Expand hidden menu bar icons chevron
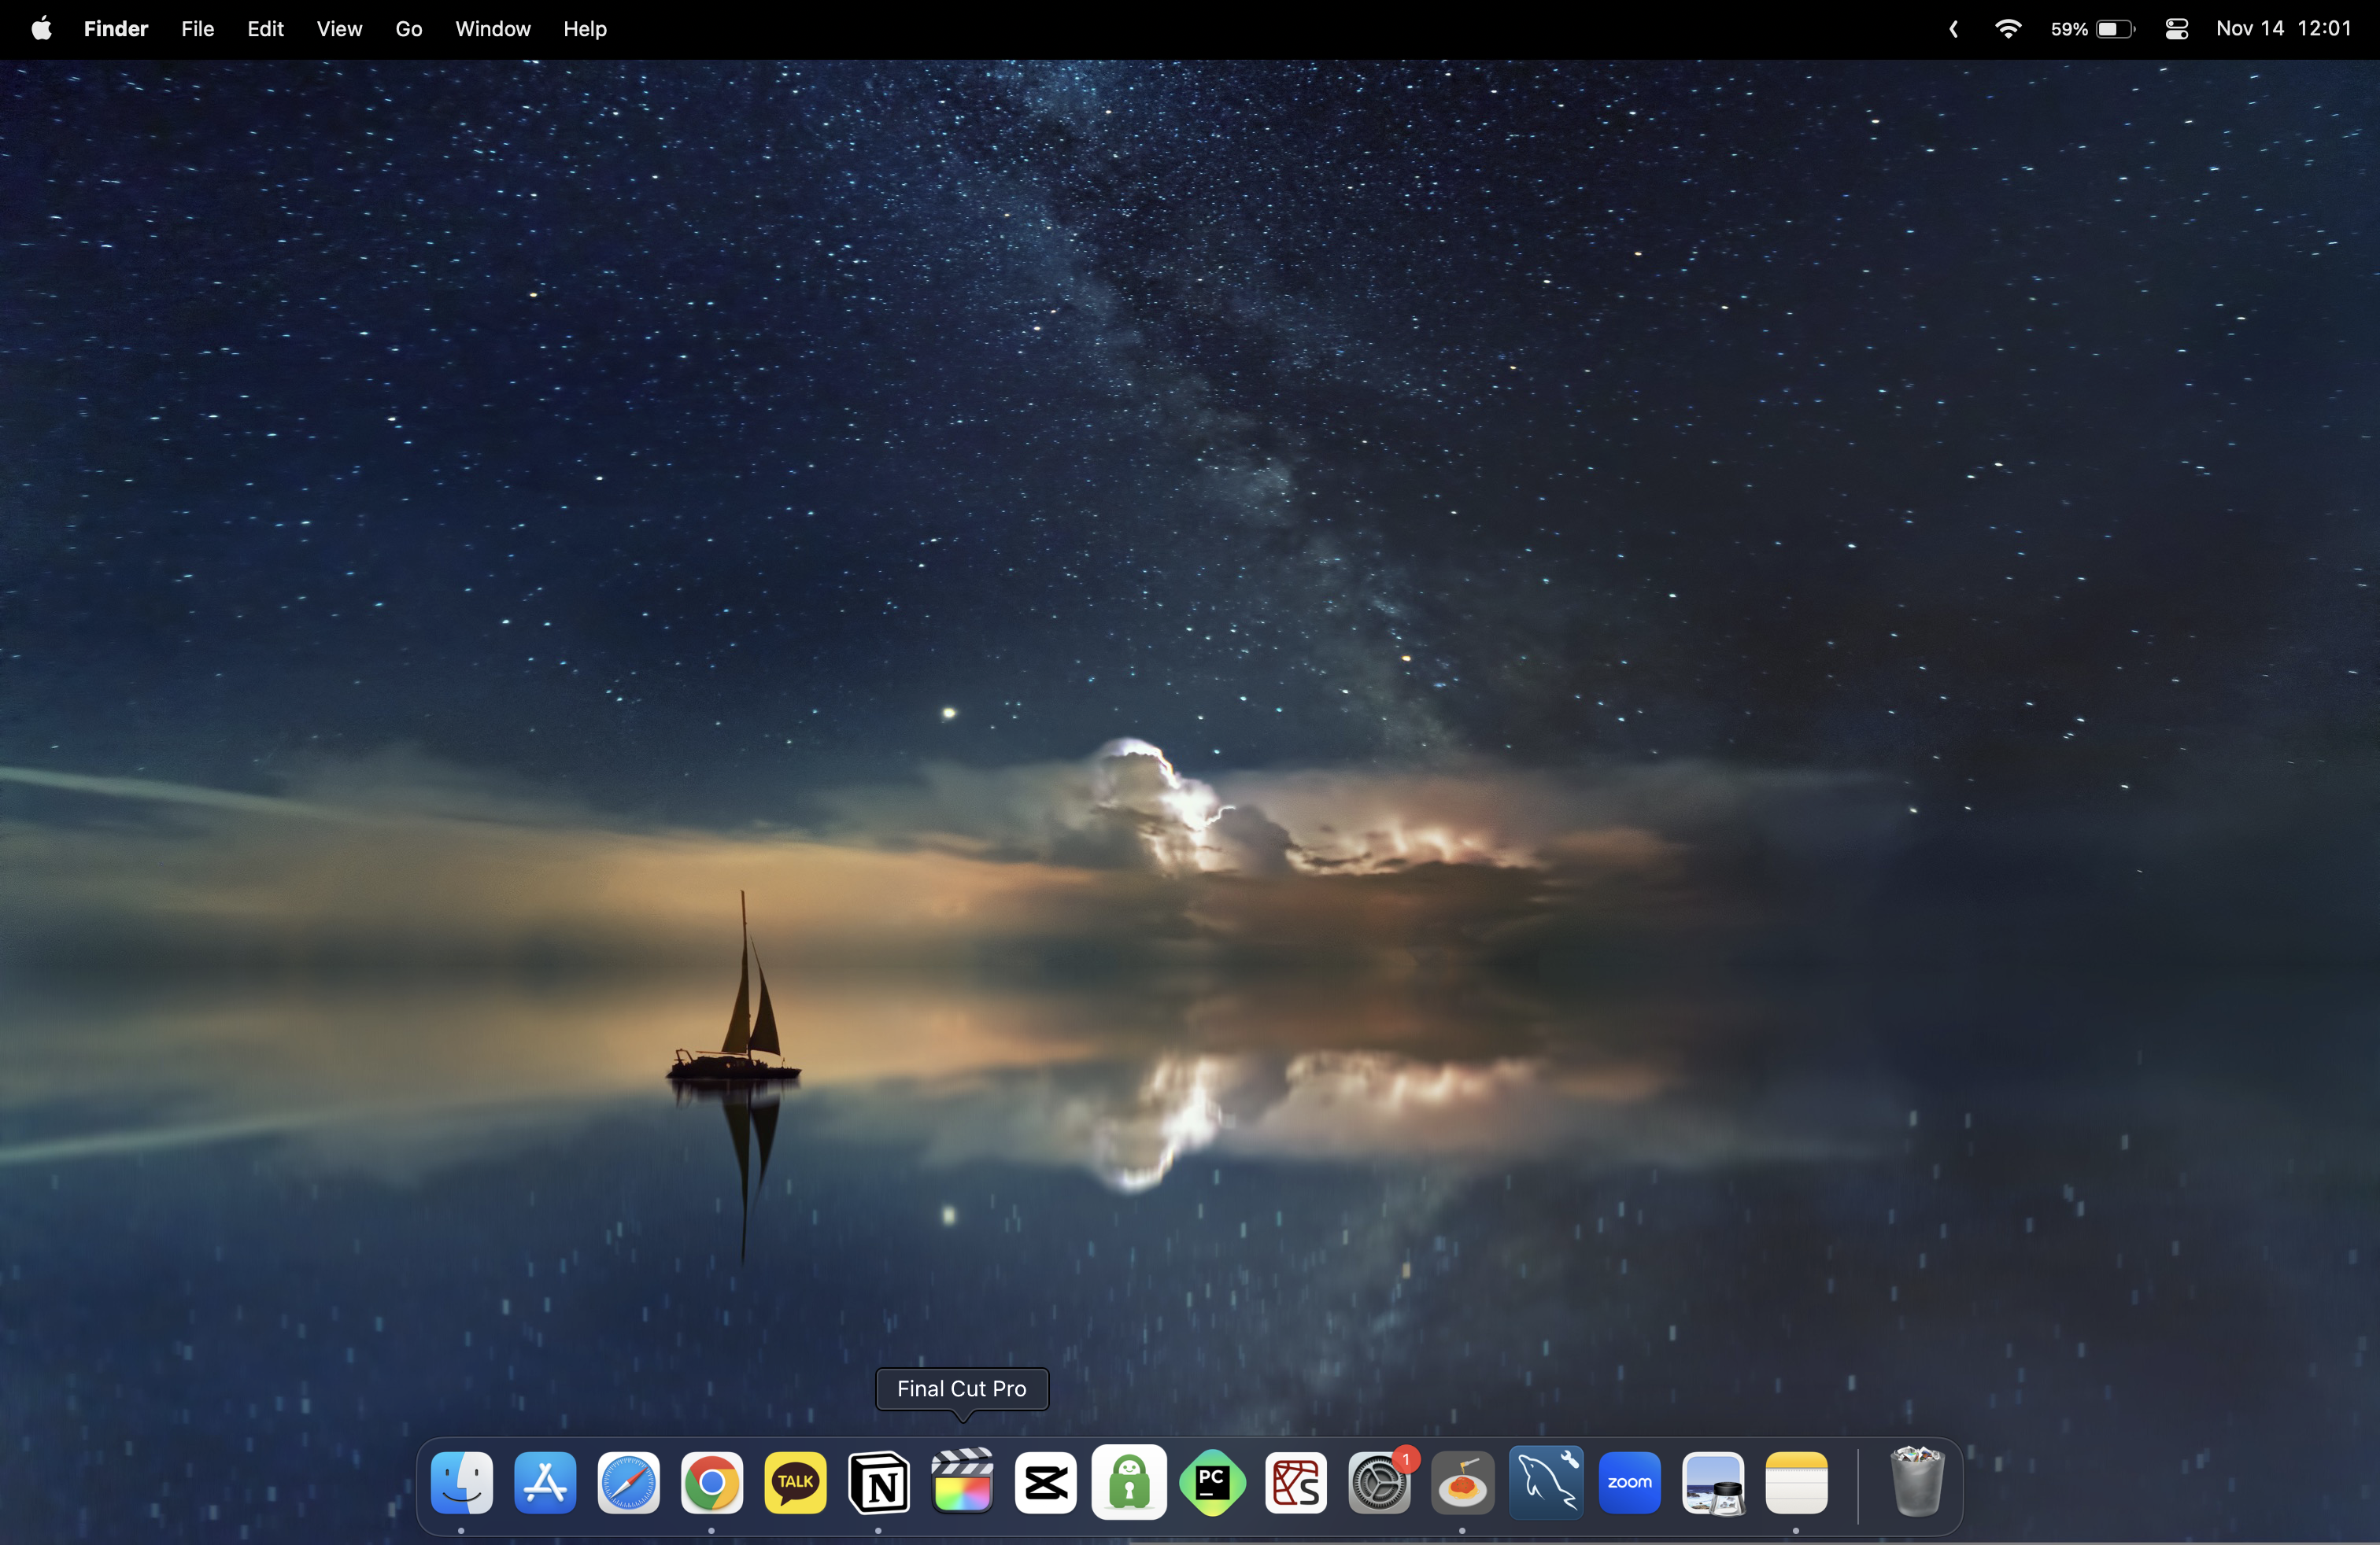Image resolution: width=2380 pixels, height=1545 pixels. (1953, 29)
